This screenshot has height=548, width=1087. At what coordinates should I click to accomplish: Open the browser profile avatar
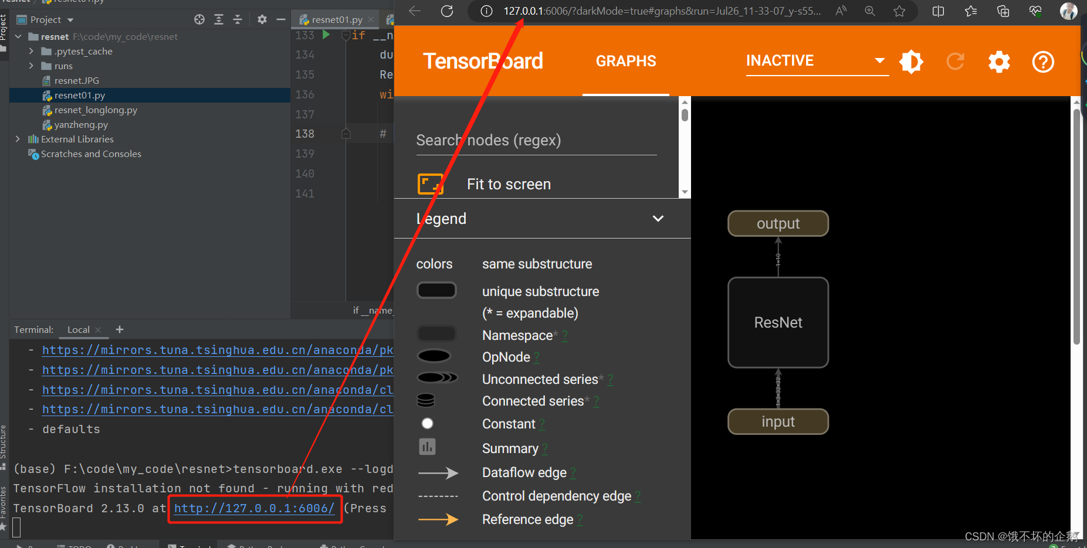1068,11
